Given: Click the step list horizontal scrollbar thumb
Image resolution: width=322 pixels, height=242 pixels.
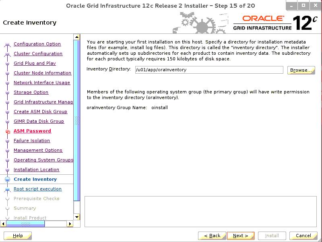Looking at the screenshot, I should 25,224.
